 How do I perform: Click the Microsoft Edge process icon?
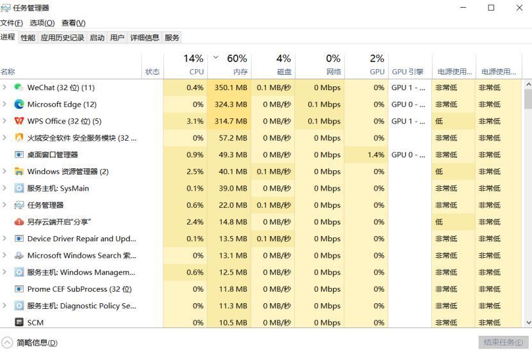pos(19,104)
